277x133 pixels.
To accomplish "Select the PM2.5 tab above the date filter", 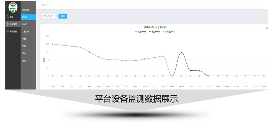I will point(44,5).
